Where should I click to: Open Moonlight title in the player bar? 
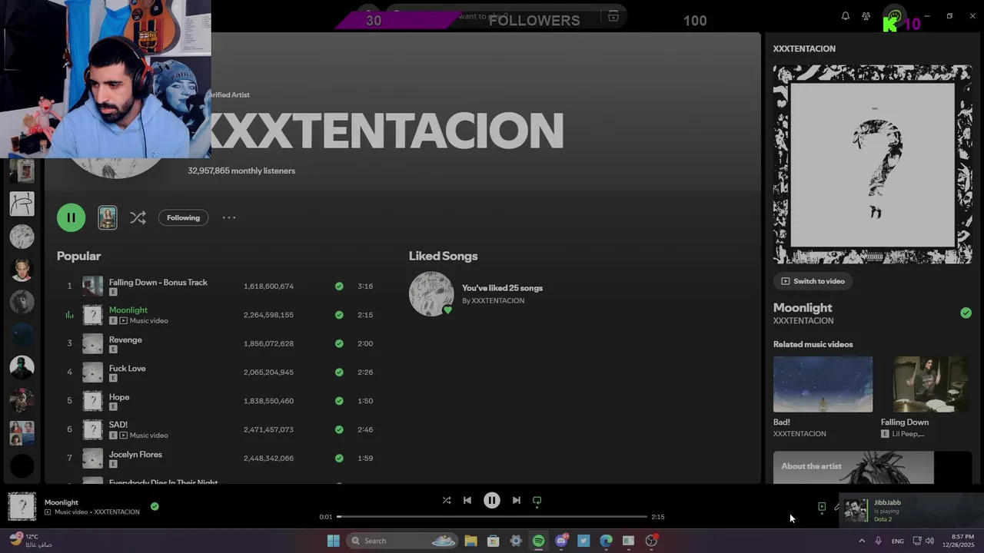tap(61, 502)
